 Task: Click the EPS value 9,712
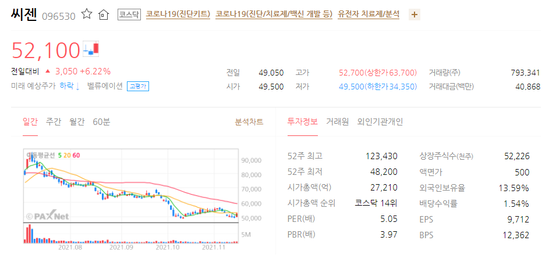tap(519, 220)
